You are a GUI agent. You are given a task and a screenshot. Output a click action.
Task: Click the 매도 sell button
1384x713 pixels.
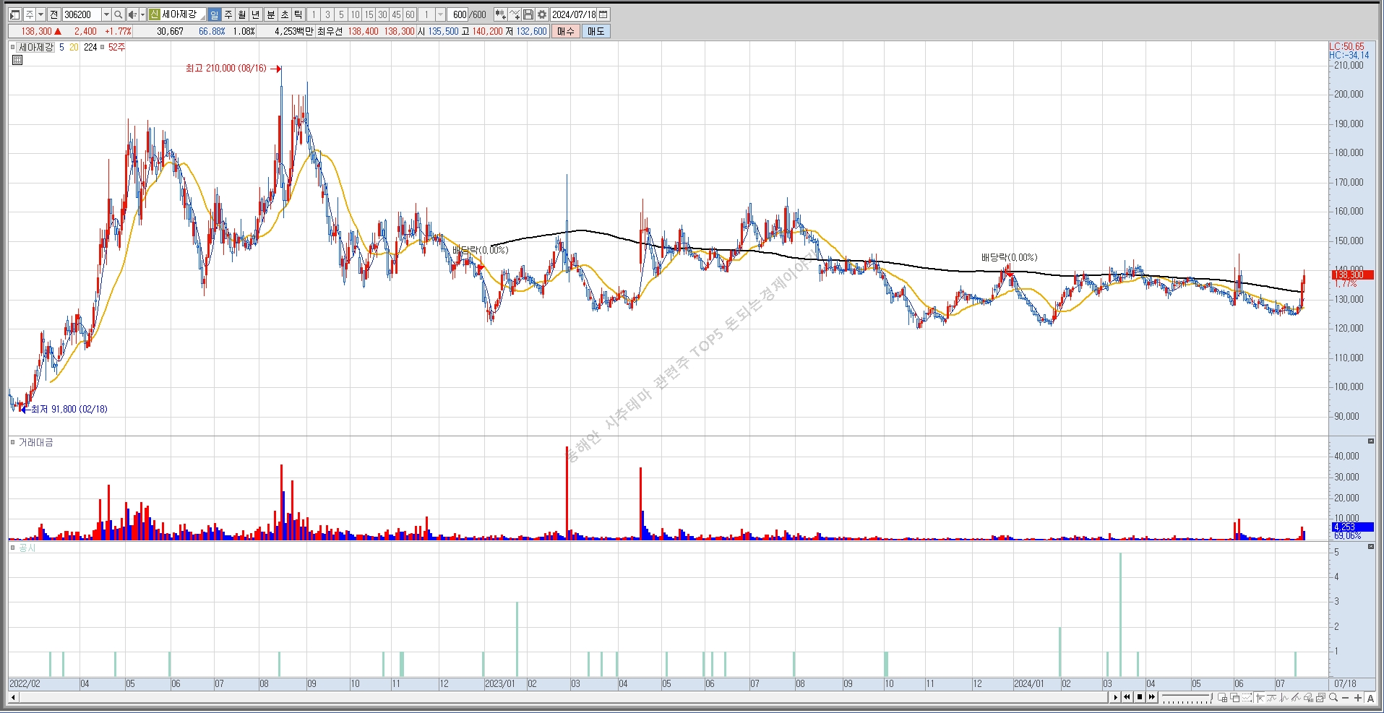tap(596, 31)
